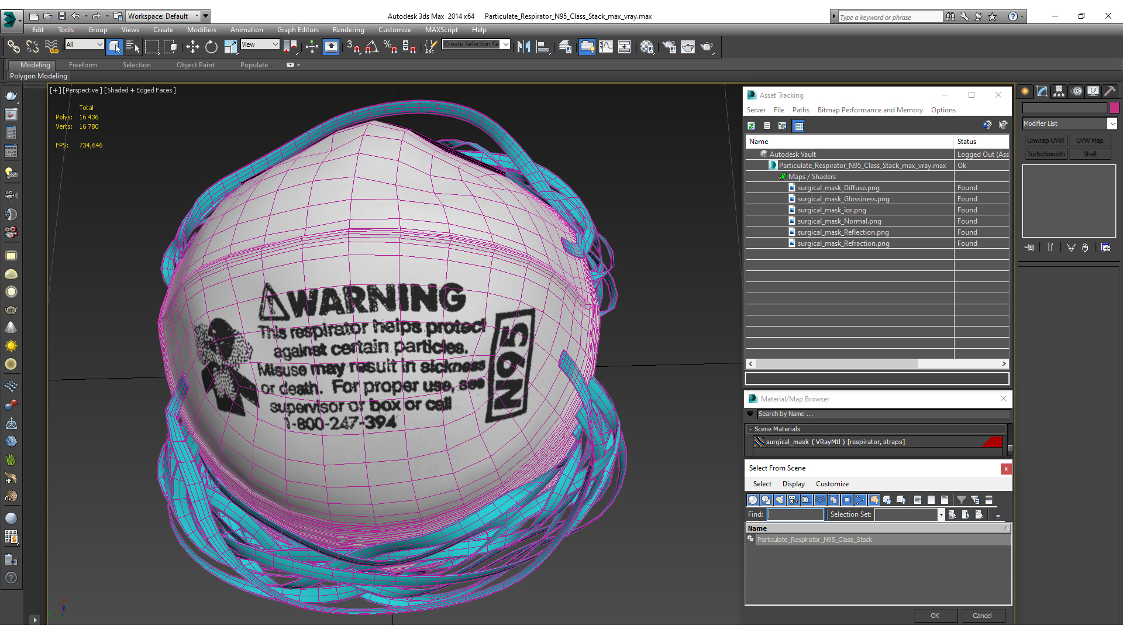Toggle Display Space Warps filter in Select From Scene
This screenshot has height=632, width=1123.
point(820,500)
